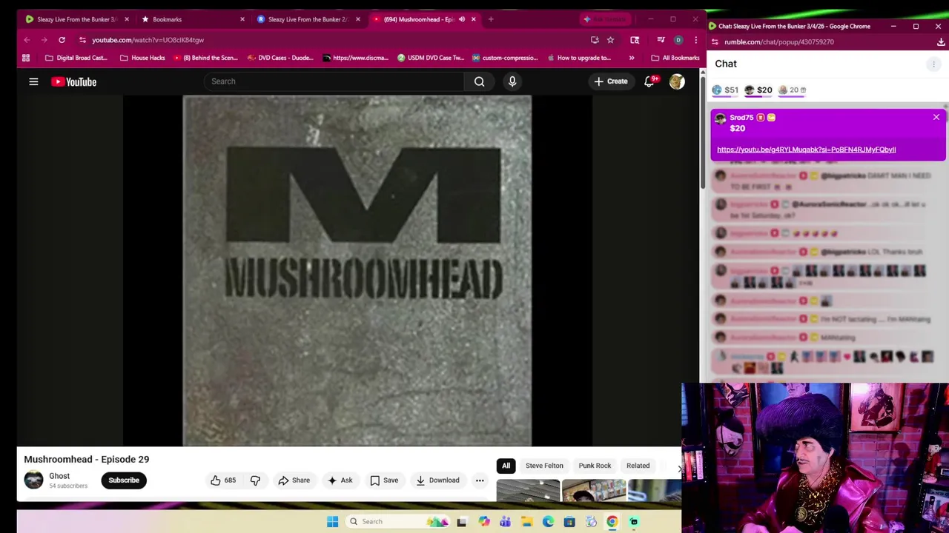This screenshot has height=533, width=949.
Task: Open chat options three-dot menu in Rumble chat
Action: (x=933, y=64)
